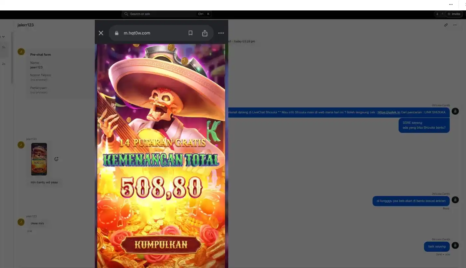
Task: Click the Pre-chat form heading
Action: [x=40, y=55]
